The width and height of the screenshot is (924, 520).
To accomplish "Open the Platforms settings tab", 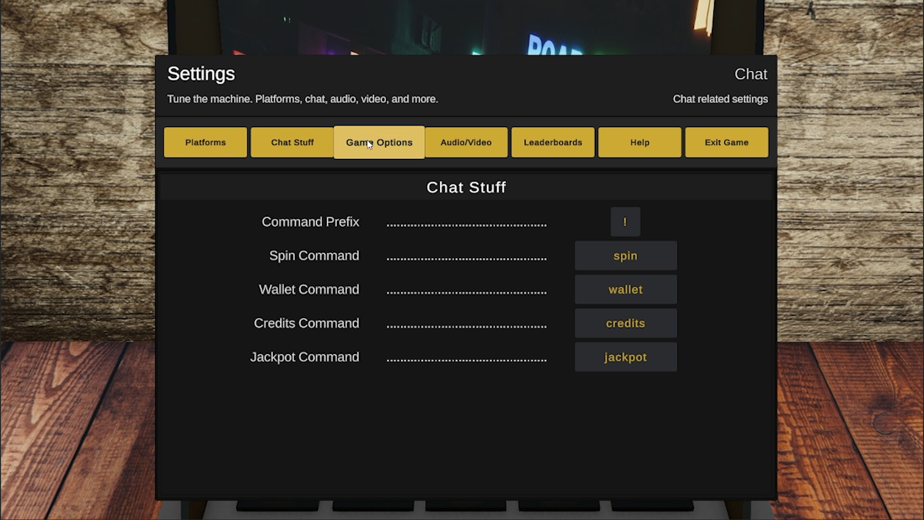I will pos(205,142).
